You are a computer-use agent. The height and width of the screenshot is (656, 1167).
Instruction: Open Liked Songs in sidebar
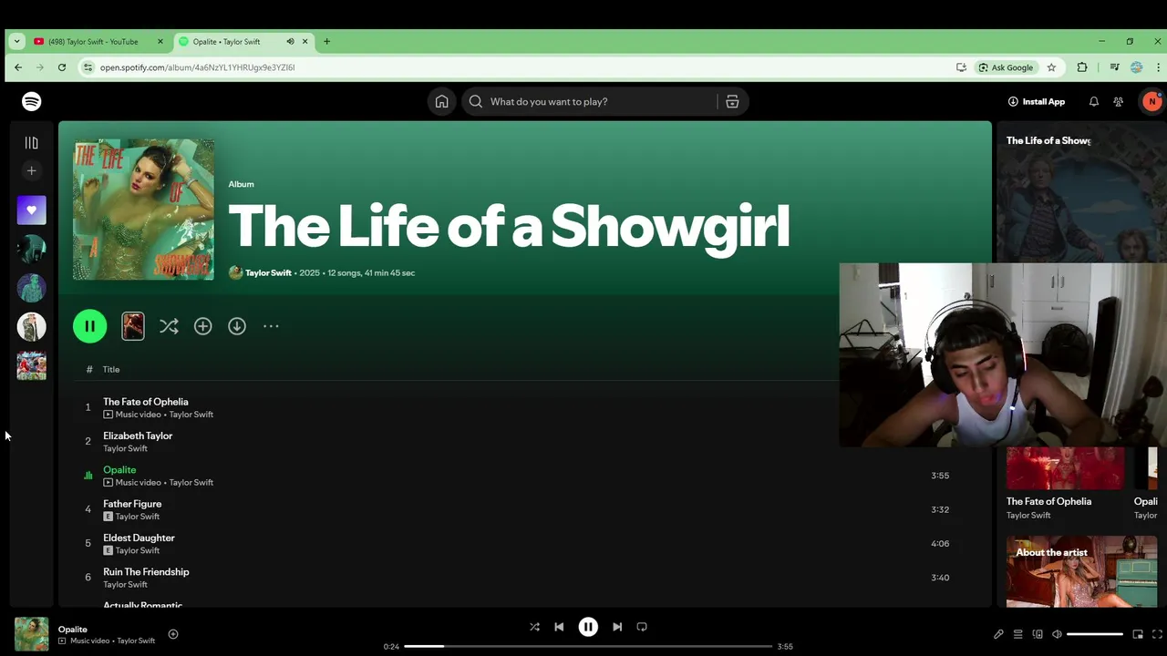click(x=31, y=210)
